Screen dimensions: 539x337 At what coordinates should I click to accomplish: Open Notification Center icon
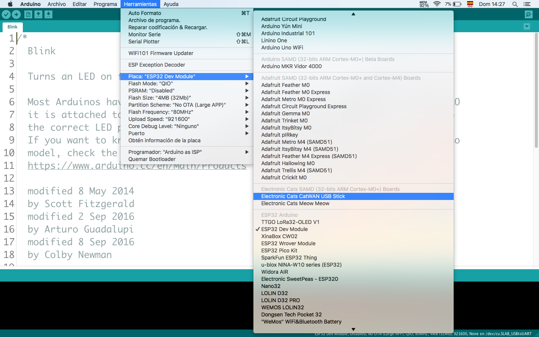click(x=527, y=4)
